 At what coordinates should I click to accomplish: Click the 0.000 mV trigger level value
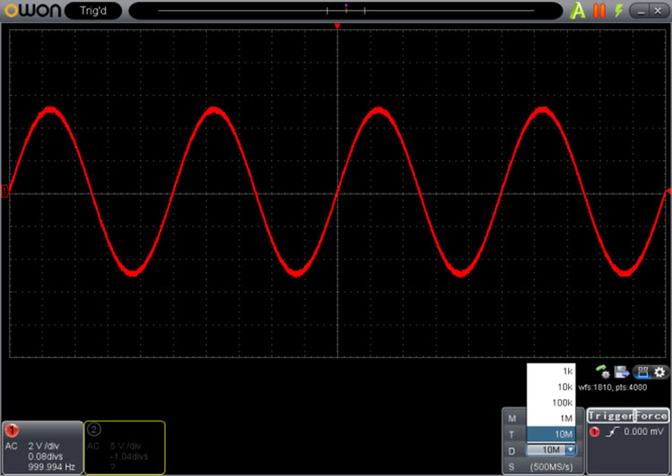(643, 431)
